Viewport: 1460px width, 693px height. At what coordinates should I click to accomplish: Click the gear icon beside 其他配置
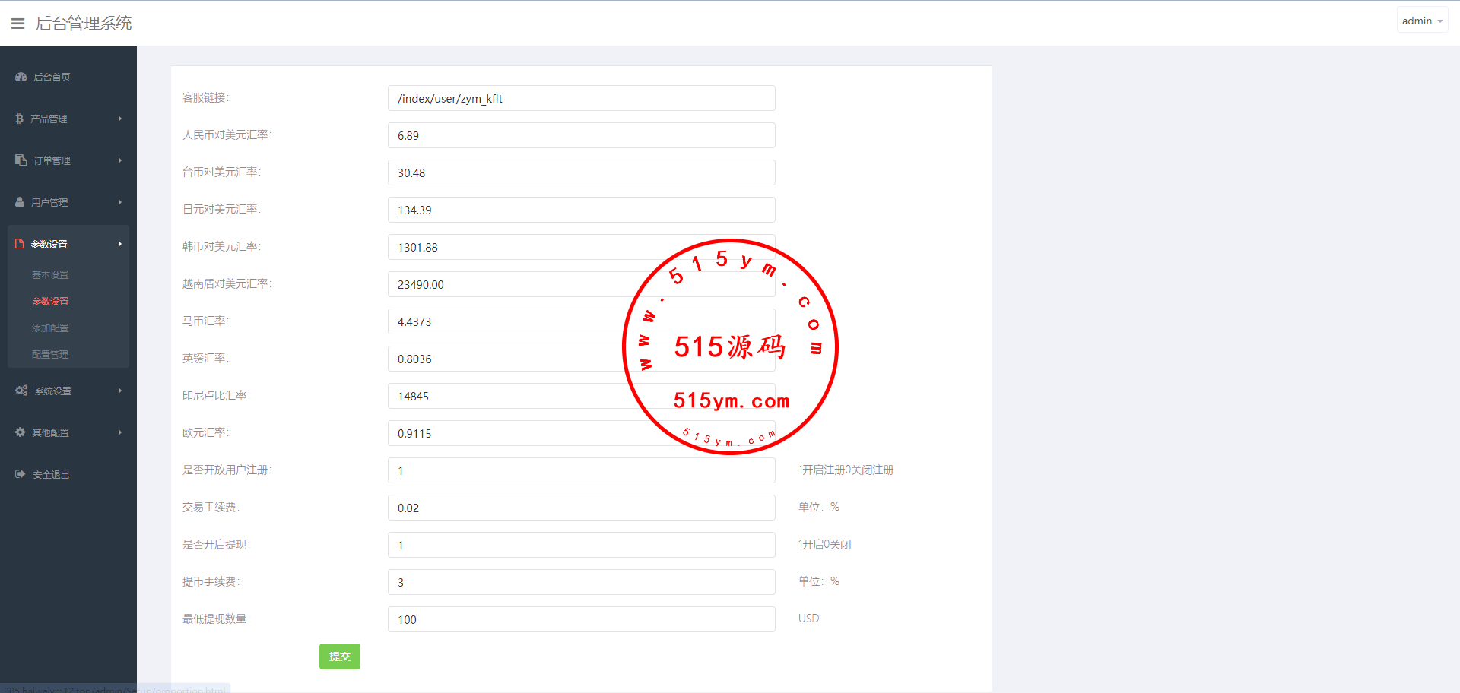pyautogui.click(x=21, y=432)
